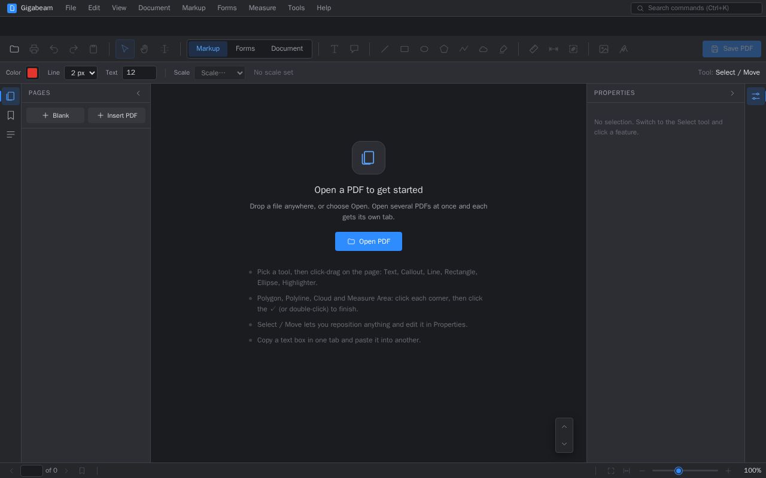Toggle fit-to-width in status bar

[x=627, y=471]
